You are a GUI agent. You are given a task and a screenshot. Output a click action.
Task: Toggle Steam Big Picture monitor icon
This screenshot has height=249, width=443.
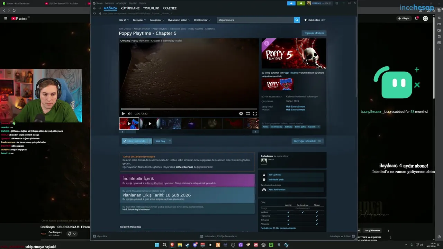[x=337, y=3]
